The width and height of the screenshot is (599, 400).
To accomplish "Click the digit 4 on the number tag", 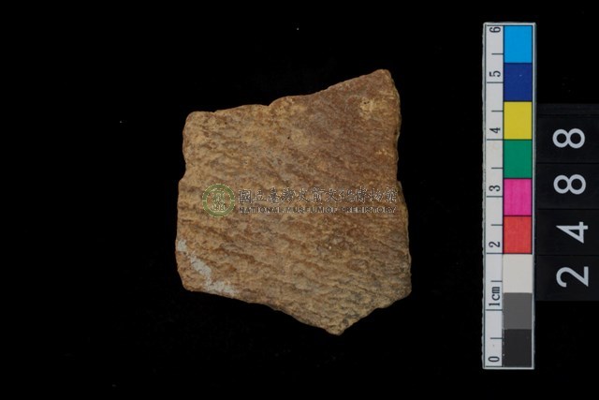I will [x=570, y=230].
